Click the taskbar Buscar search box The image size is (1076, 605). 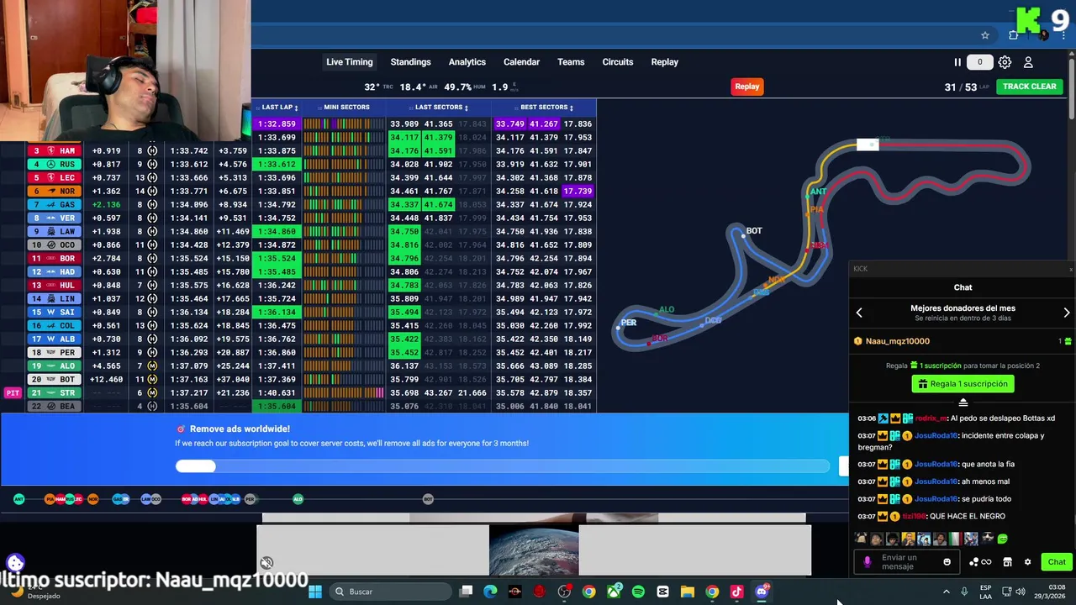pyautogui.click(x=391, y=592)
